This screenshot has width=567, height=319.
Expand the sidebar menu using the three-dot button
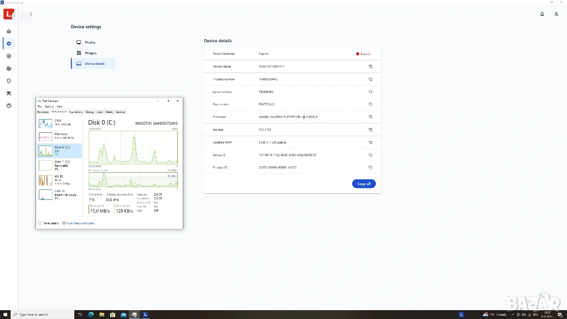click(x=30, y=14)
